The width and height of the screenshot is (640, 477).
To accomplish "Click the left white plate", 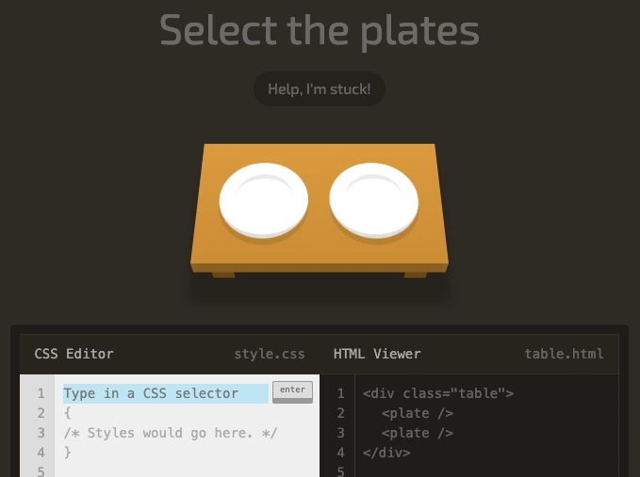I will [x=264, y=200].
